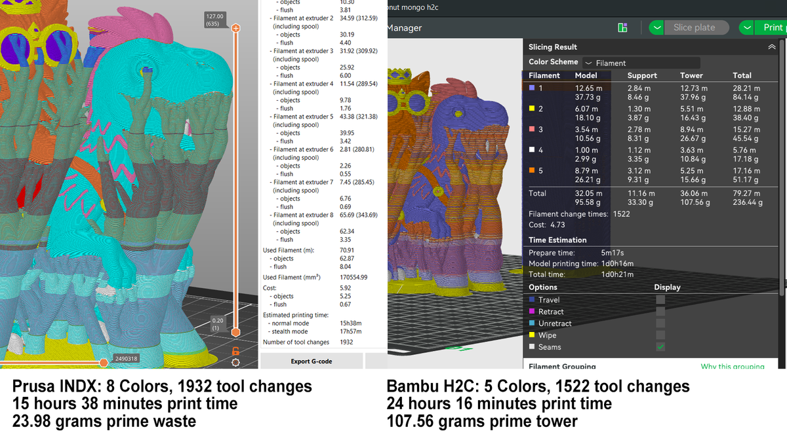The width and height of the screenshot is (787, 442).
Task: Click the Model printing time 1d0h16m
Action: pos(617,264)
